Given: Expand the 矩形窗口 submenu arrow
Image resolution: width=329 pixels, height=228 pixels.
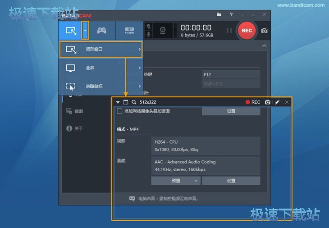Looking at the screenshot, I should pos(140,49).
